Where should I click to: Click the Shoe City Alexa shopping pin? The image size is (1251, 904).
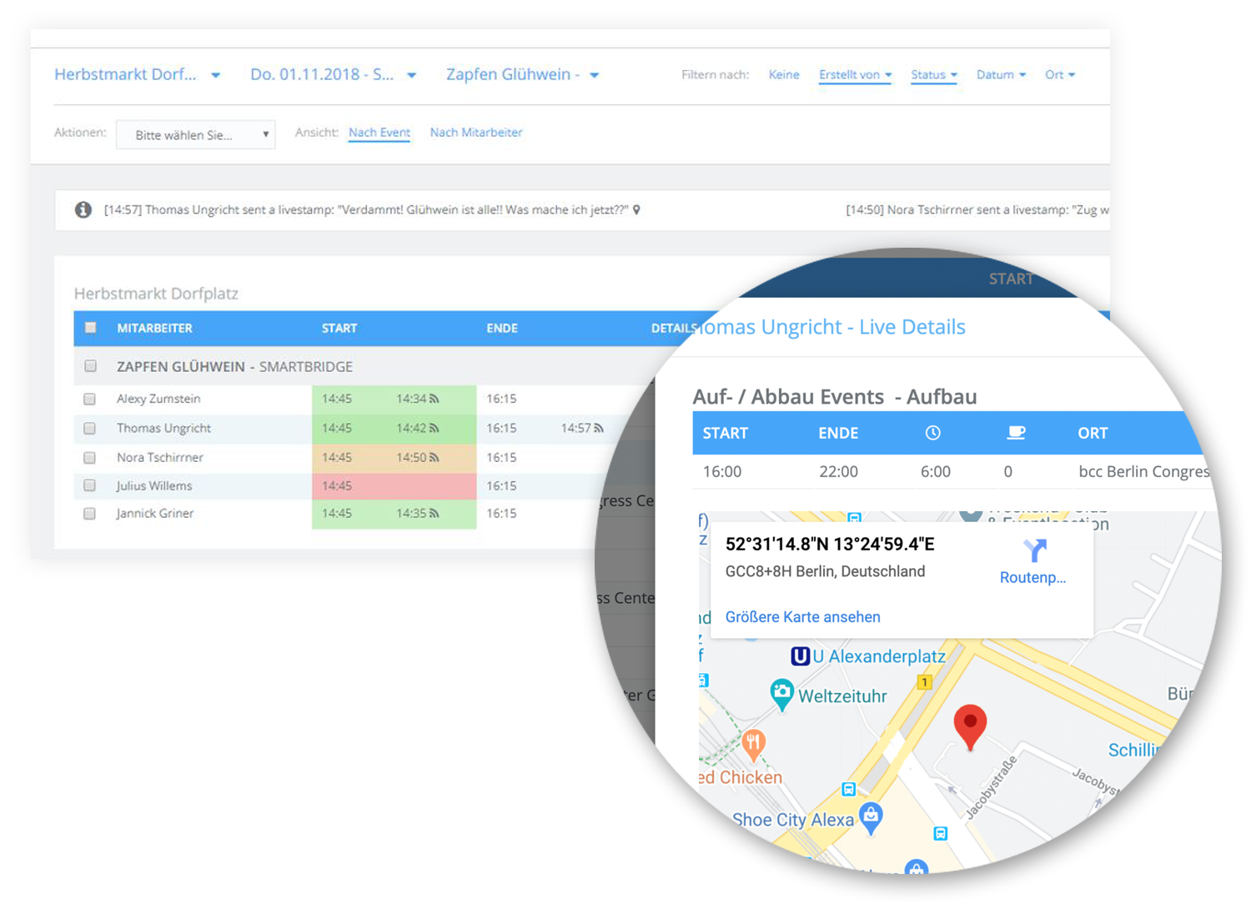point(871,816)
